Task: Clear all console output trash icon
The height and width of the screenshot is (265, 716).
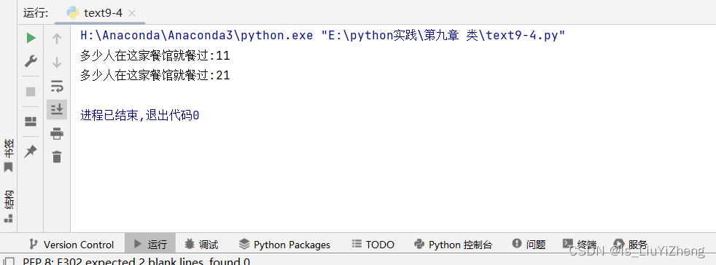Action: (x=57, y=157)
